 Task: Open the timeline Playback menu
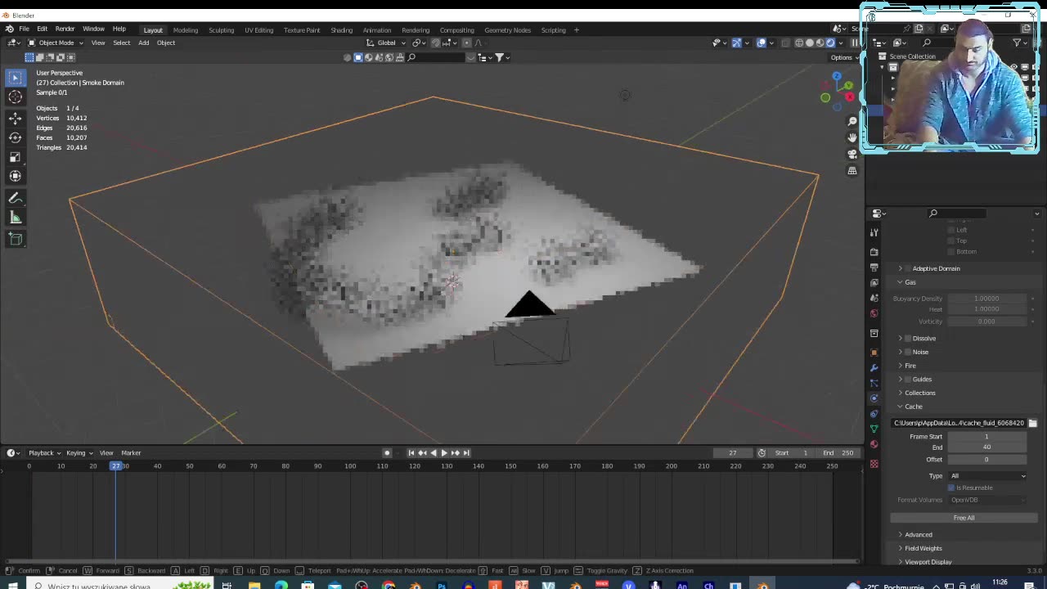pos(44,452)
